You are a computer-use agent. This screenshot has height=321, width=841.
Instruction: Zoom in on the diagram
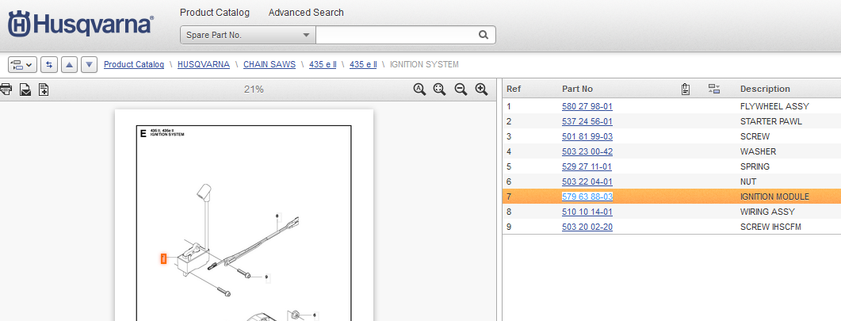(x=481, y=90)
